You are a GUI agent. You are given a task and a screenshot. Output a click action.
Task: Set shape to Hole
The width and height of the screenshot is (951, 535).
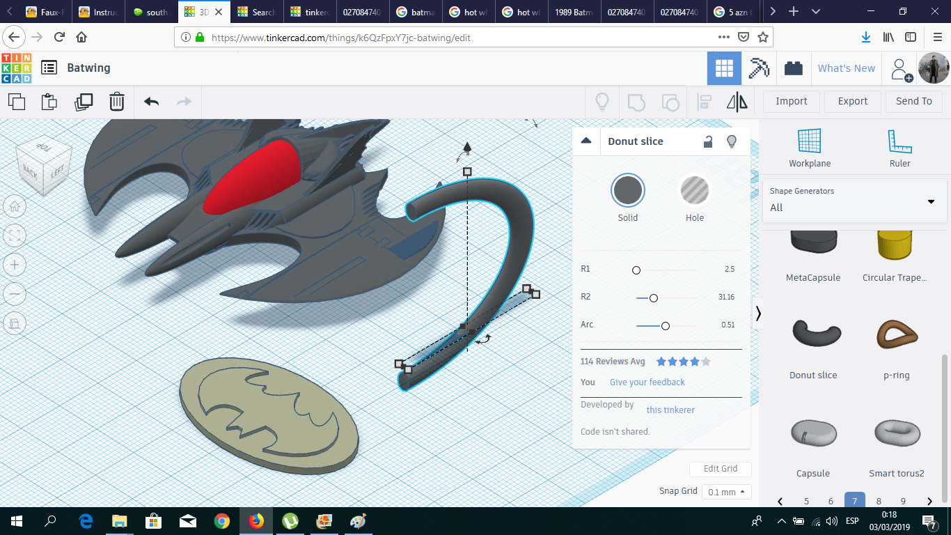coord(695,190)
